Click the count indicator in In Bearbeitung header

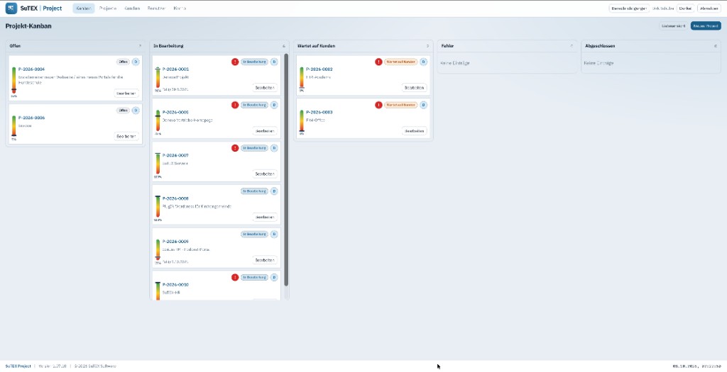click(284, 46)
